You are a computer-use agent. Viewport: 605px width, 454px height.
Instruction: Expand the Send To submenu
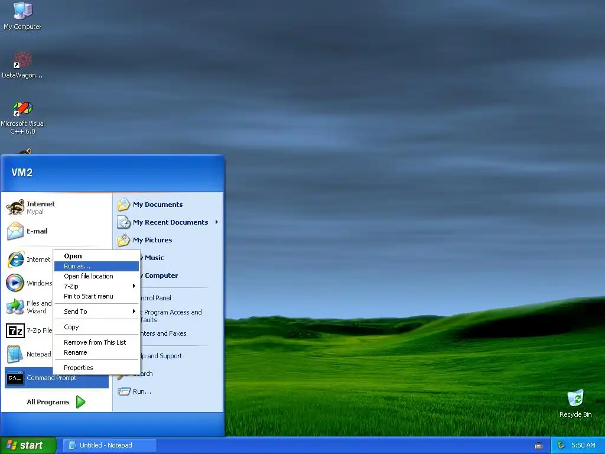pyautogui.click(x=96, y=312)
